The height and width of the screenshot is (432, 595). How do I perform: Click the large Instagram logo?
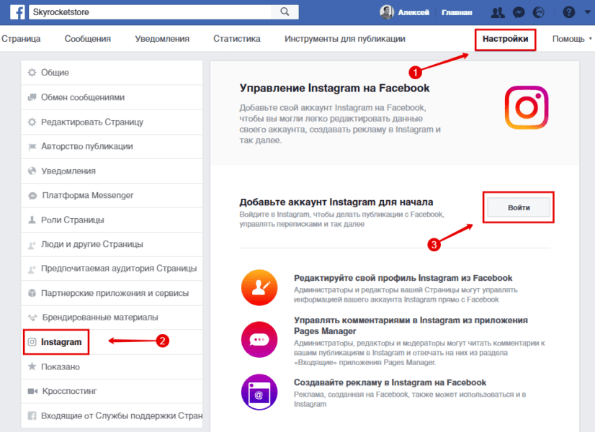tap(527, 107)
